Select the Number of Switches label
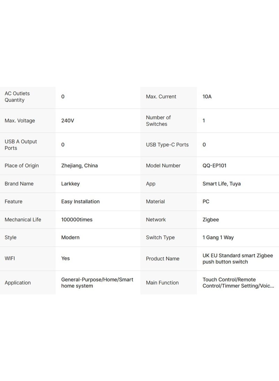279x381 pixels. tap(158, 121)
